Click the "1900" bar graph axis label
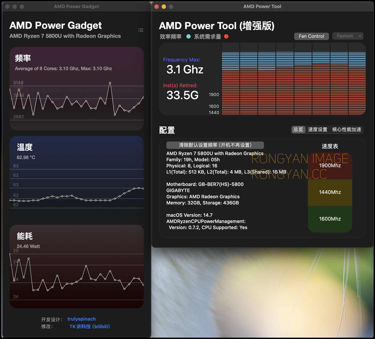The width and height of the screenshot is (375, 339). pos(214,94)
